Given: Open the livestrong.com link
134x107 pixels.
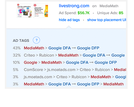Looking at the screenshot, I should (74, 6).
